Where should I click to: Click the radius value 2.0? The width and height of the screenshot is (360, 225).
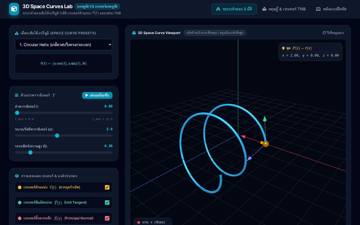coord(109,129)
